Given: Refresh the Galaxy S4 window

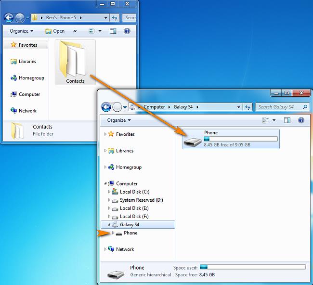Looking at the screenshot, I should pos(248,107).
